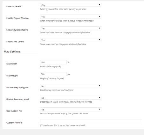The image size is (144, 135).
Task: Open the Level of details dropdown
Action: 71,5
